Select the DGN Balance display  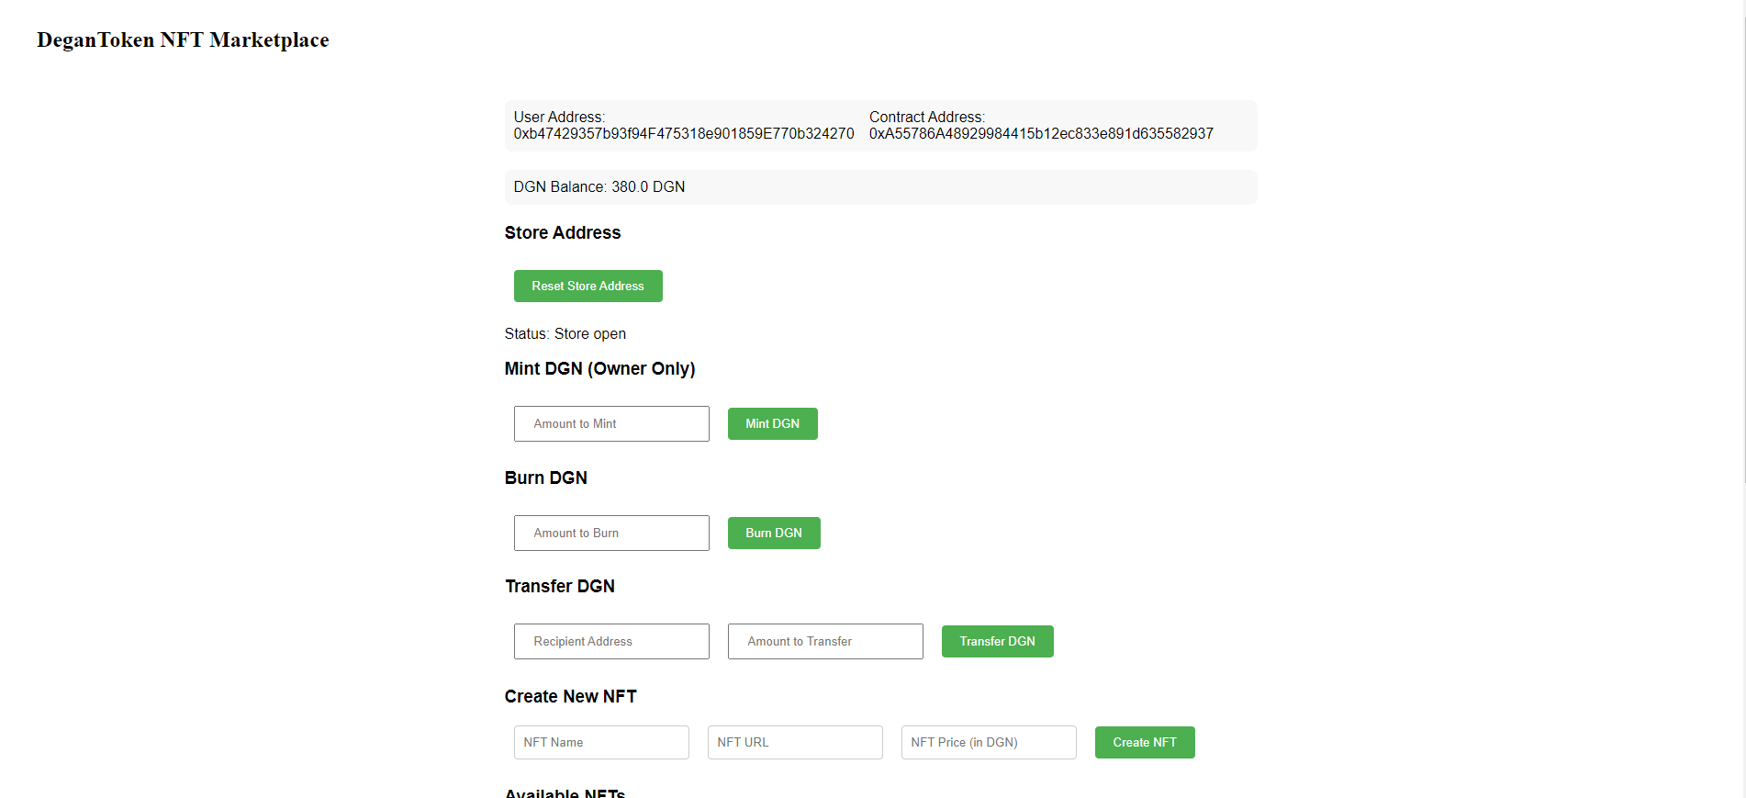click(x=599, y=186)
